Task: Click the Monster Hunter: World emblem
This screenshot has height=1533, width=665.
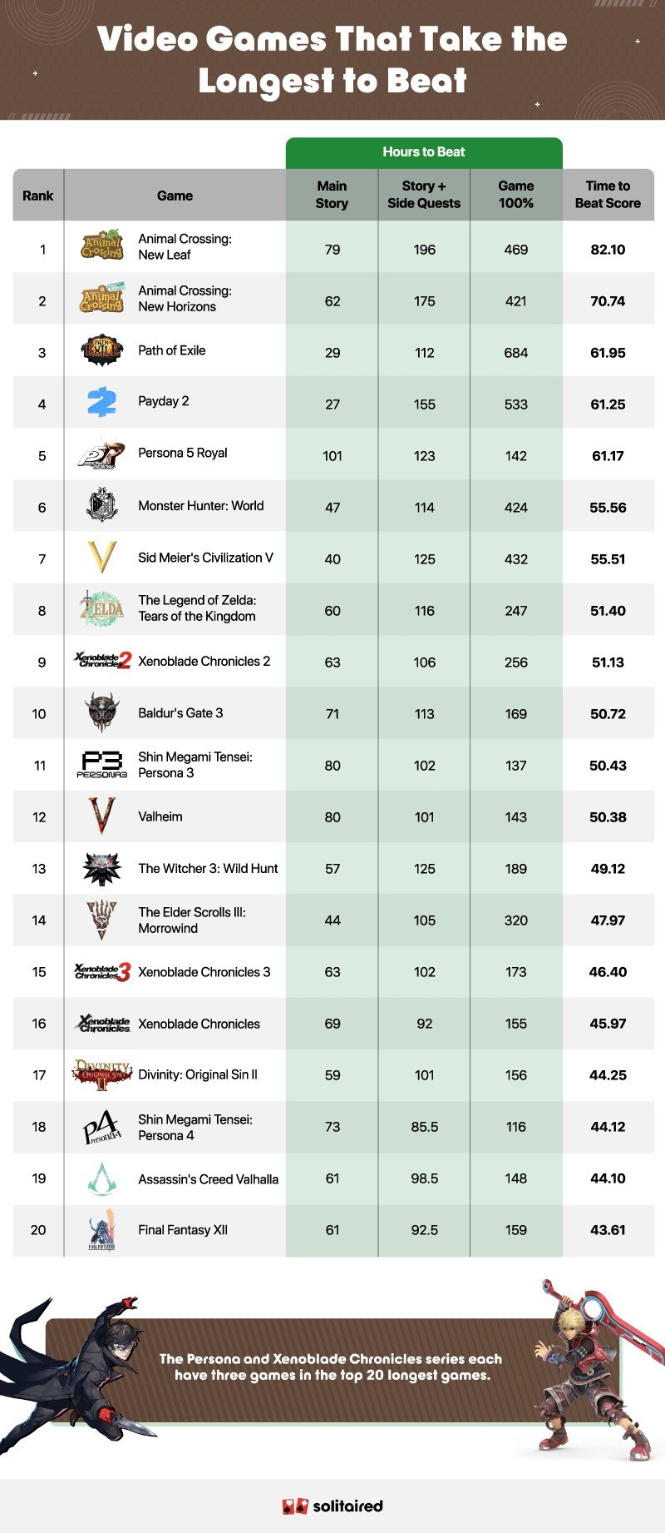Action: (102, 505)
